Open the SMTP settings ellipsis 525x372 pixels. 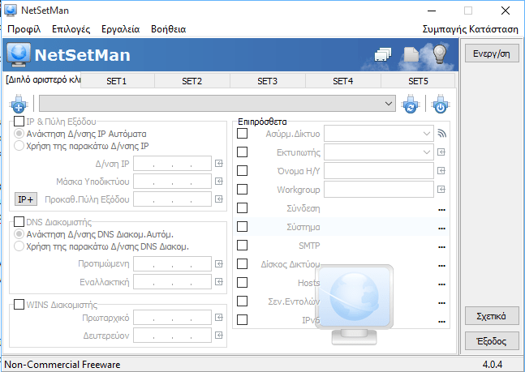(x=441, y=247)
